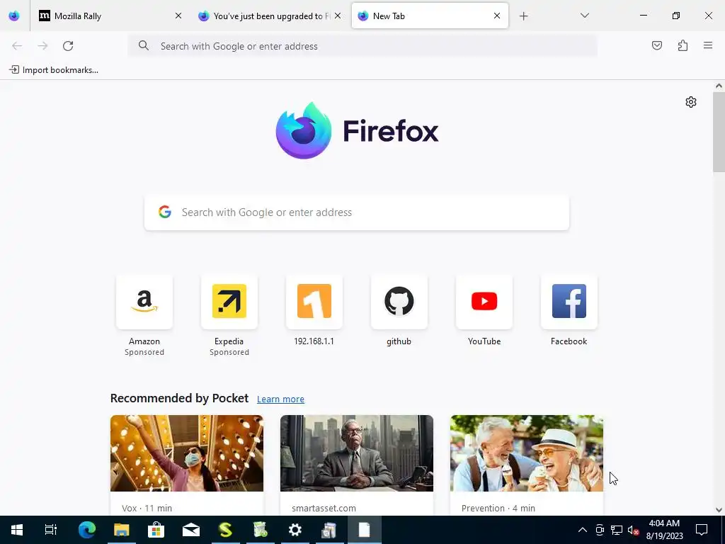725x544 pixels.
Task: Open File Explorer from taskbar
Action: click(122, 530)
